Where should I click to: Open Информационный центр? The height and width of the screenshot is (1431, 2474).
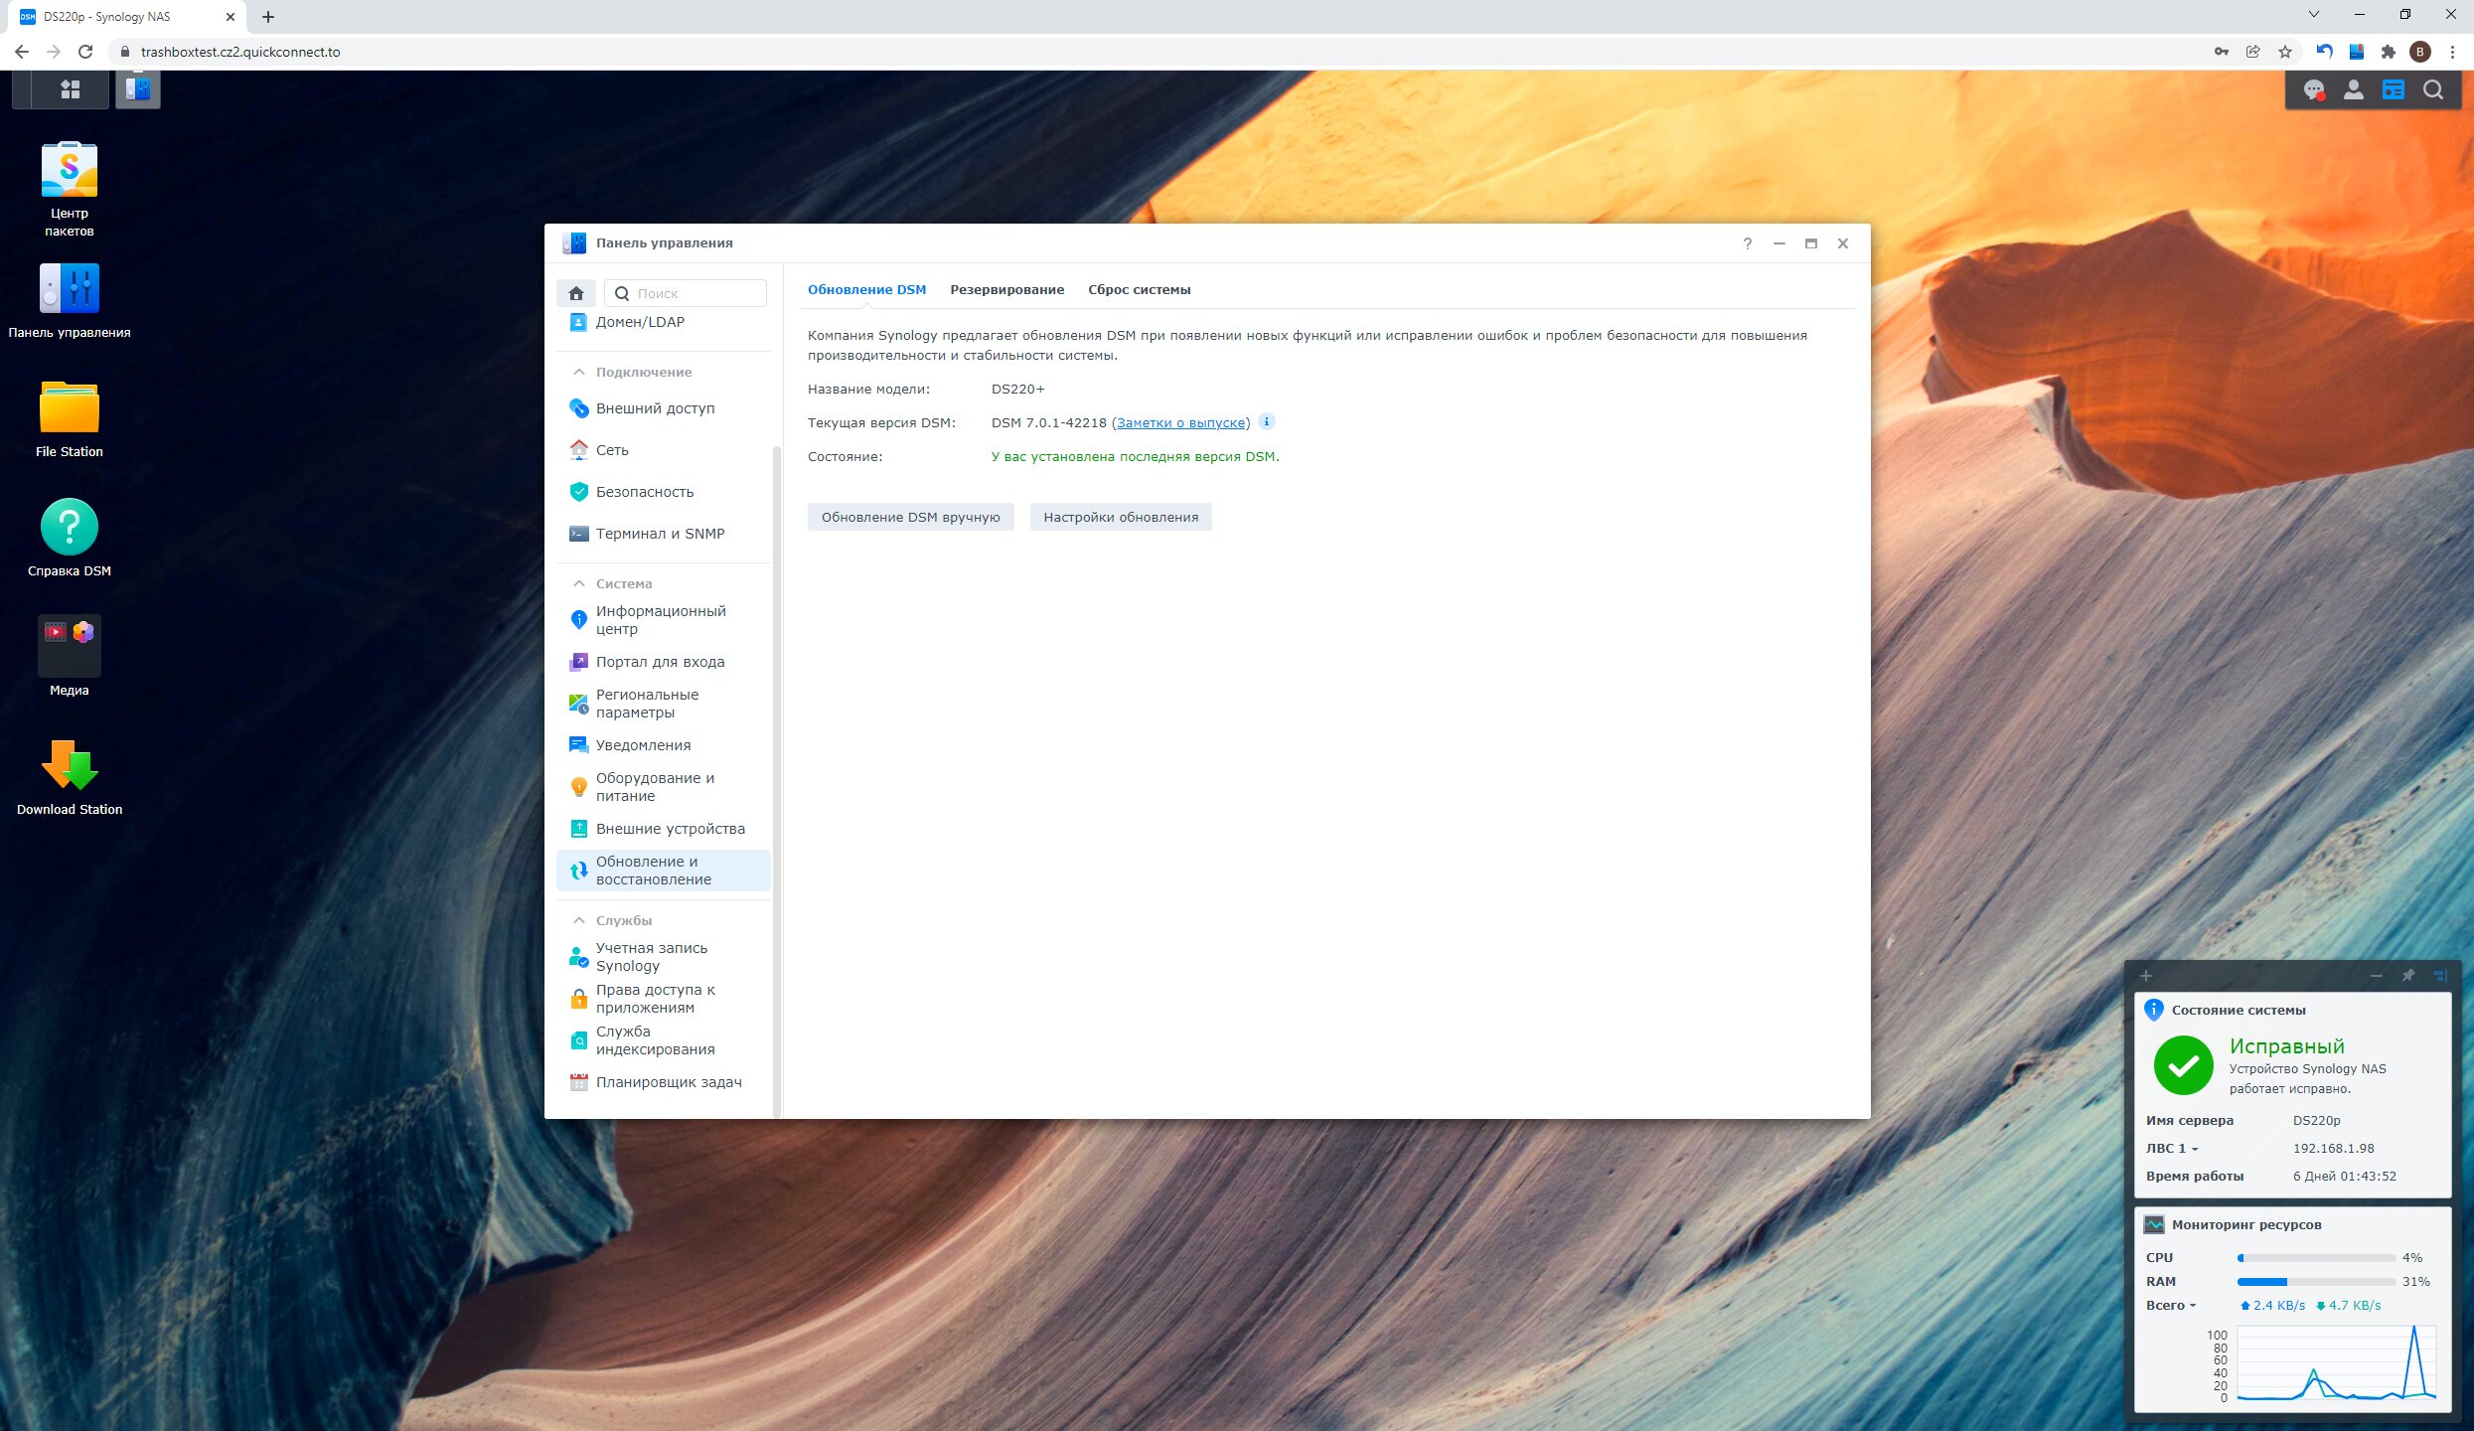pyautogui.click(x=664, y=620)
